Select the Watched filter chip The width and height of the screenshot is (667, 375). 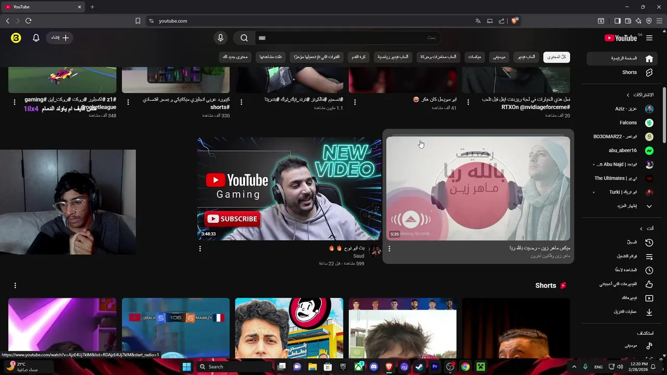(271, 57)
